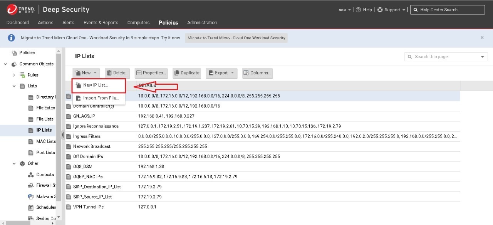Image resolution: width=493 pixels, height=225 pixels.
Task: Open the Search this page options arrow
Action: click(483, 57)
